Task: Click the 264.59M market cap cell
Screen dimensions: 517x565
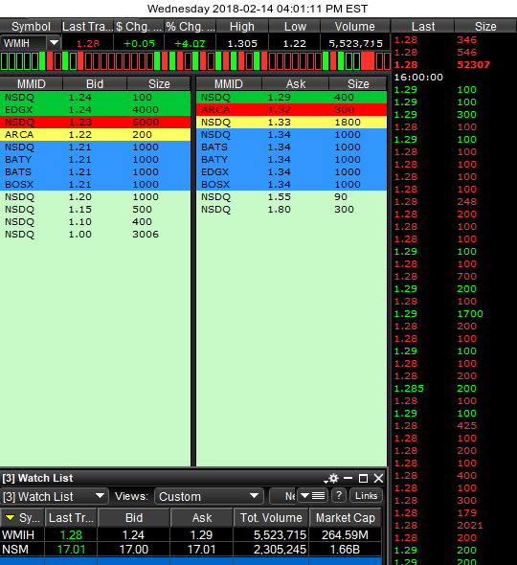Action: [345, 534]
